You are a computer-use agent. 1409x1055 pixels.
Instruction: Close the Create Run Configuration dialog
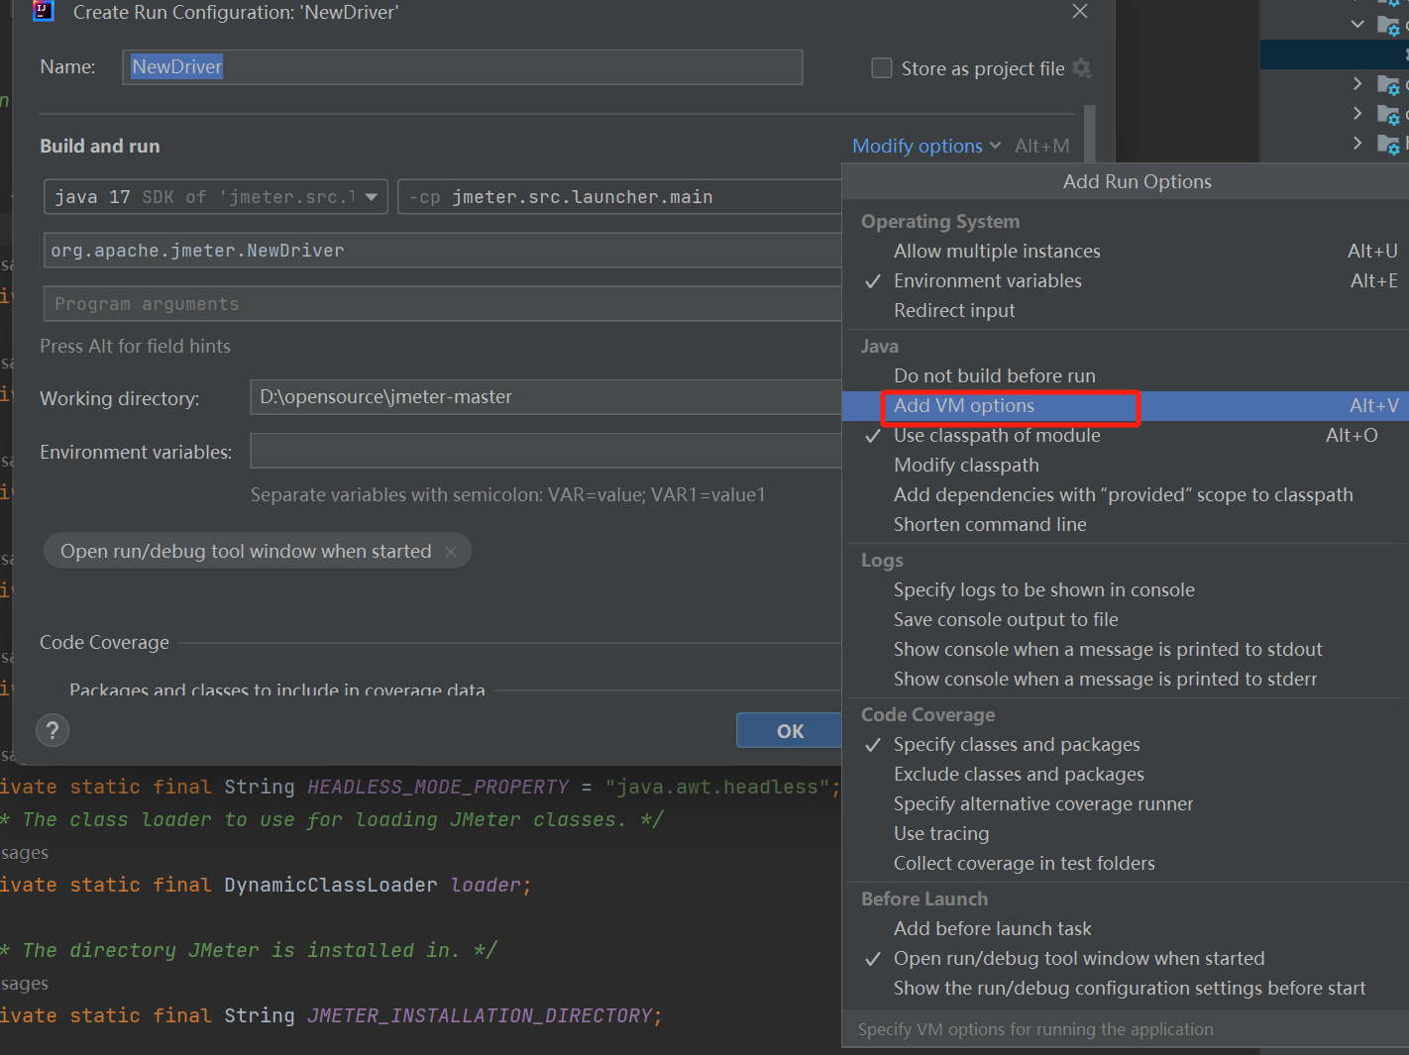[x=1080, y=12]
